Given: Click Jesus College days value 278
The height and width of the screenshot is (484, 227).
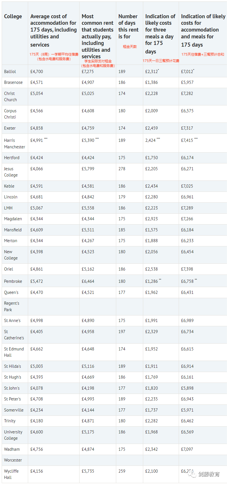Looking at the screenshot, I should (x=122, y=169).
